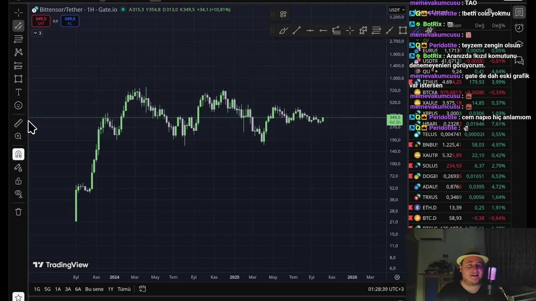Open SOLUS row in watchlist
This screenshot has height=301, width=536.
pyautogui.click(x=460, y=166)
